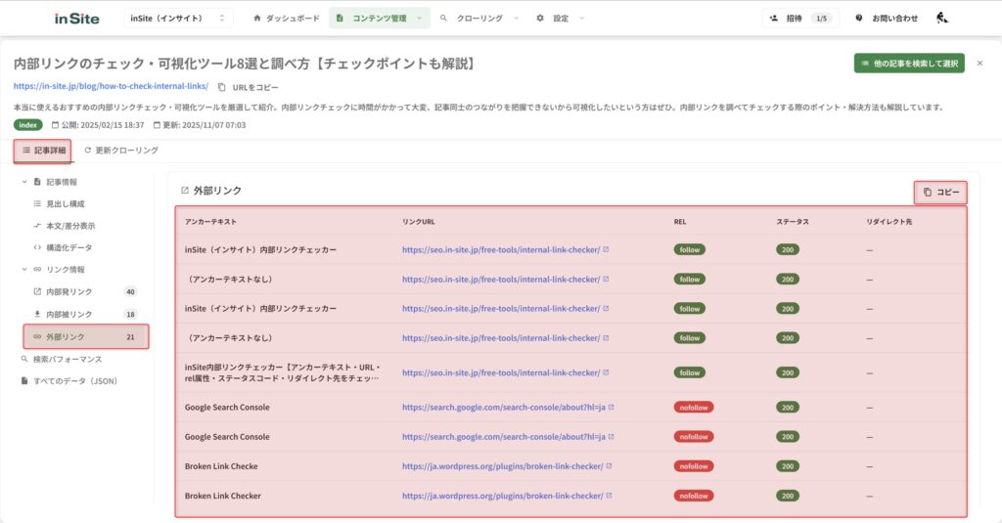Open the クローリング menu
This screenshot has width=1002, height=523.
[x=479, y=19]
